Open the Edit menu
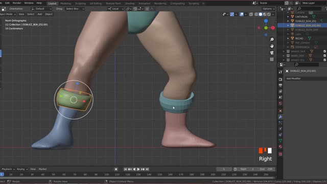The image size is (327, 184). (7, 3)
